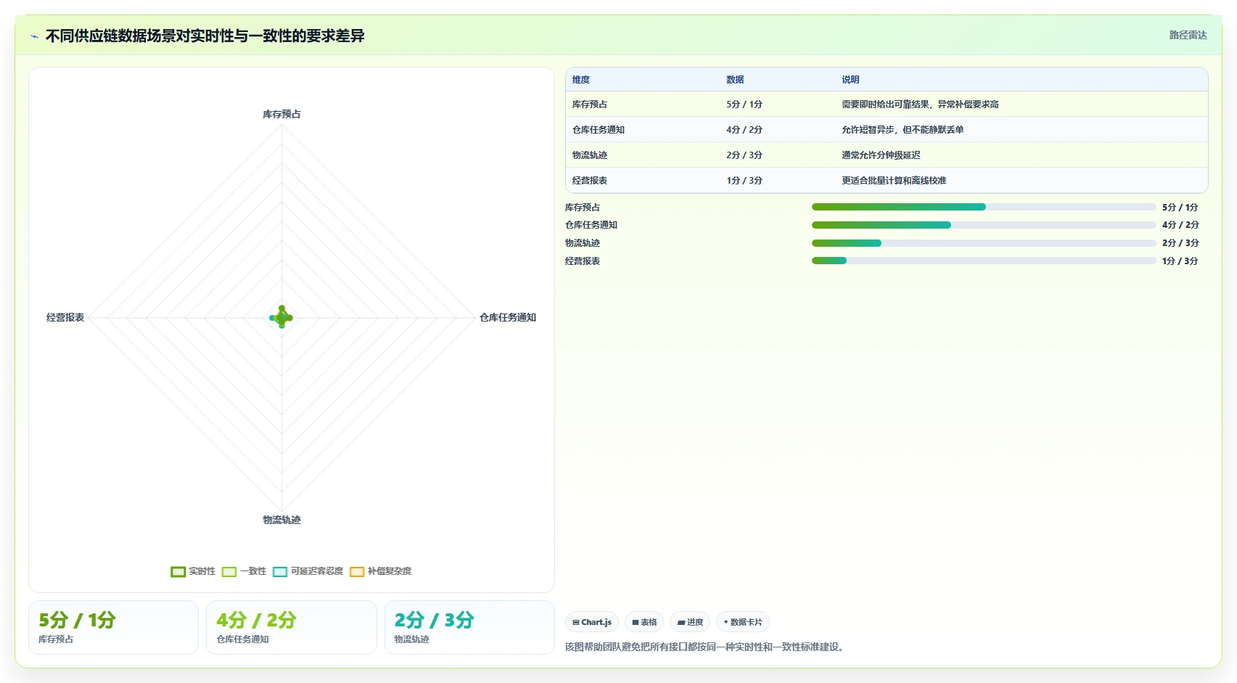Click the 数据卡片 tag
The height and width of the screenshot is (683, 1237).
[743, 622]
